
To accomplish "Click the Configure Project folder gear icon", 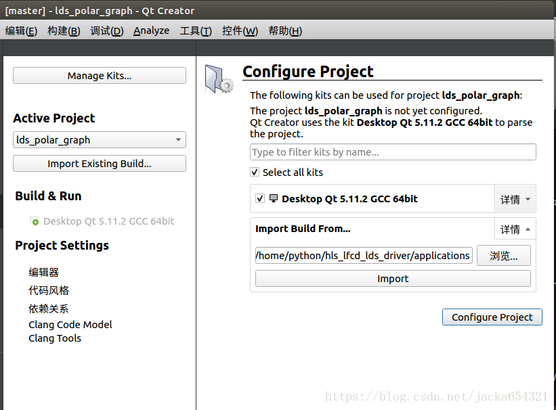I will click(x=219, y=78).
